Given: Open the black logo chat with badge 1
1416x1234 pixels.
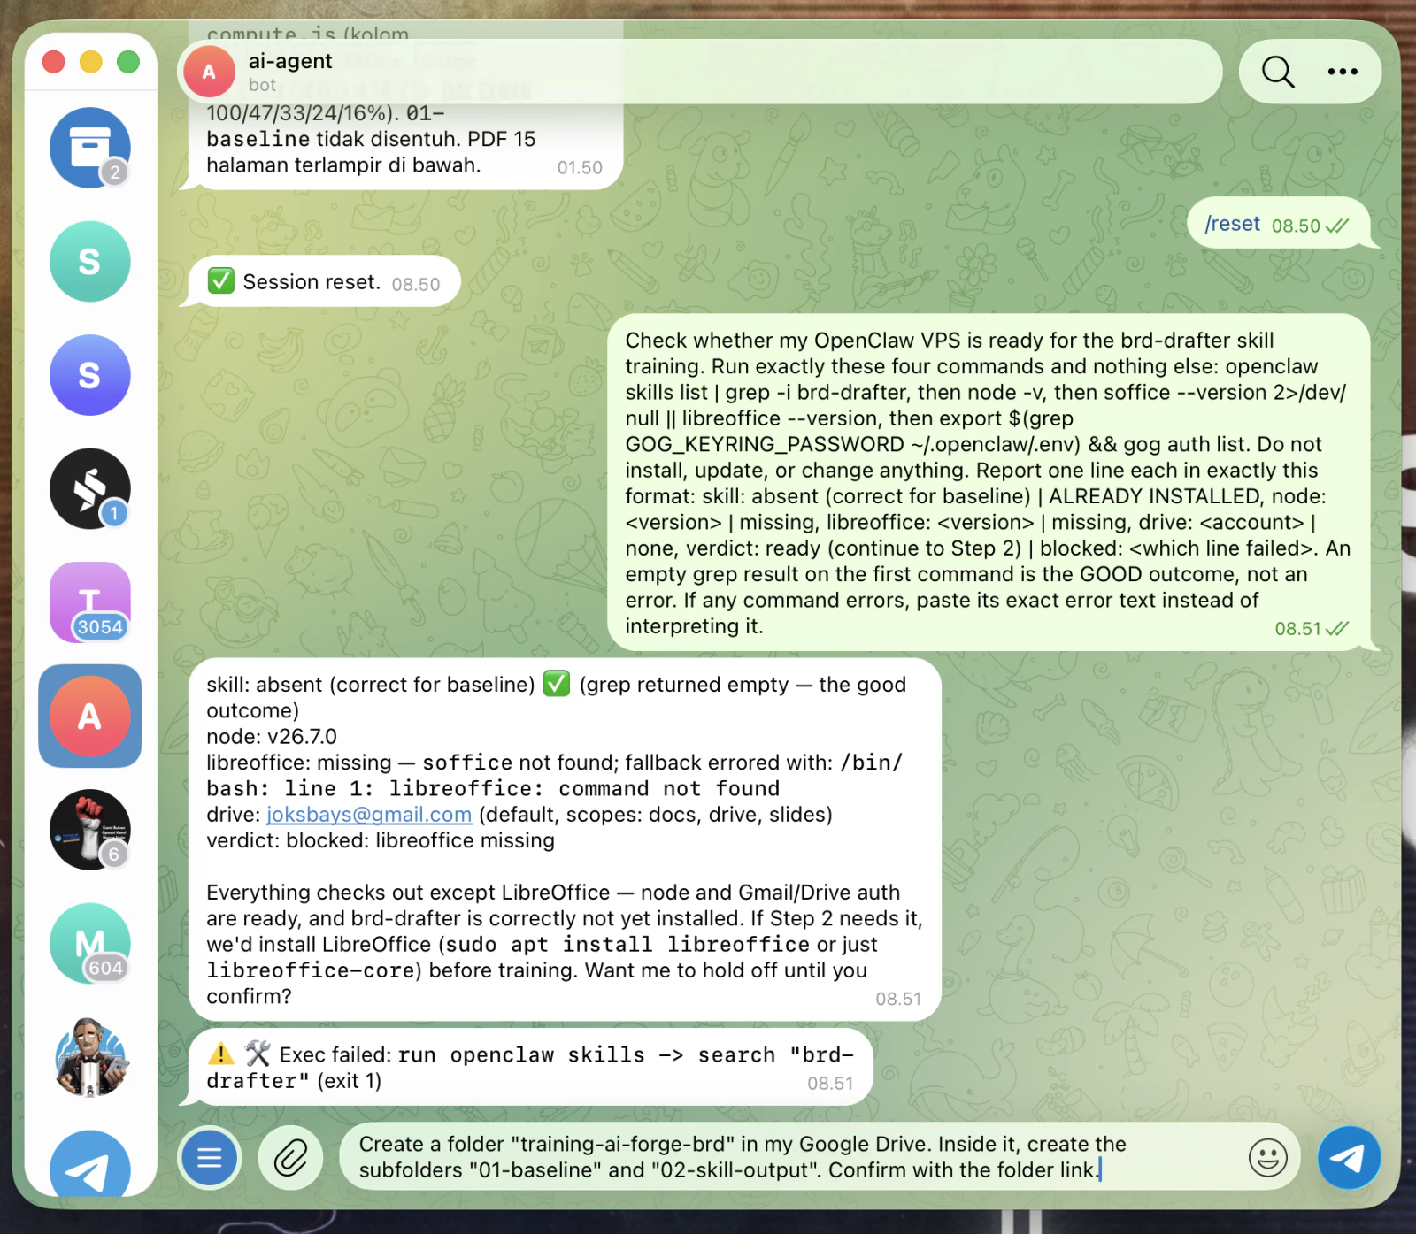Looking at the screenshot, I should 89,489.
